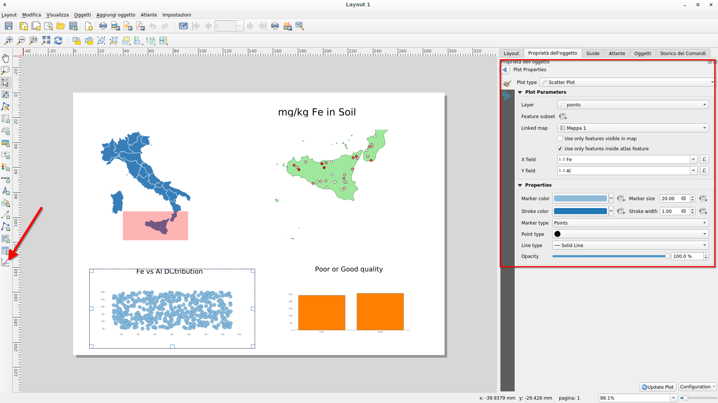Change the X field selection
Image resolution: width=718 pixels, height=403 pixels.
[x=694, y=159]
